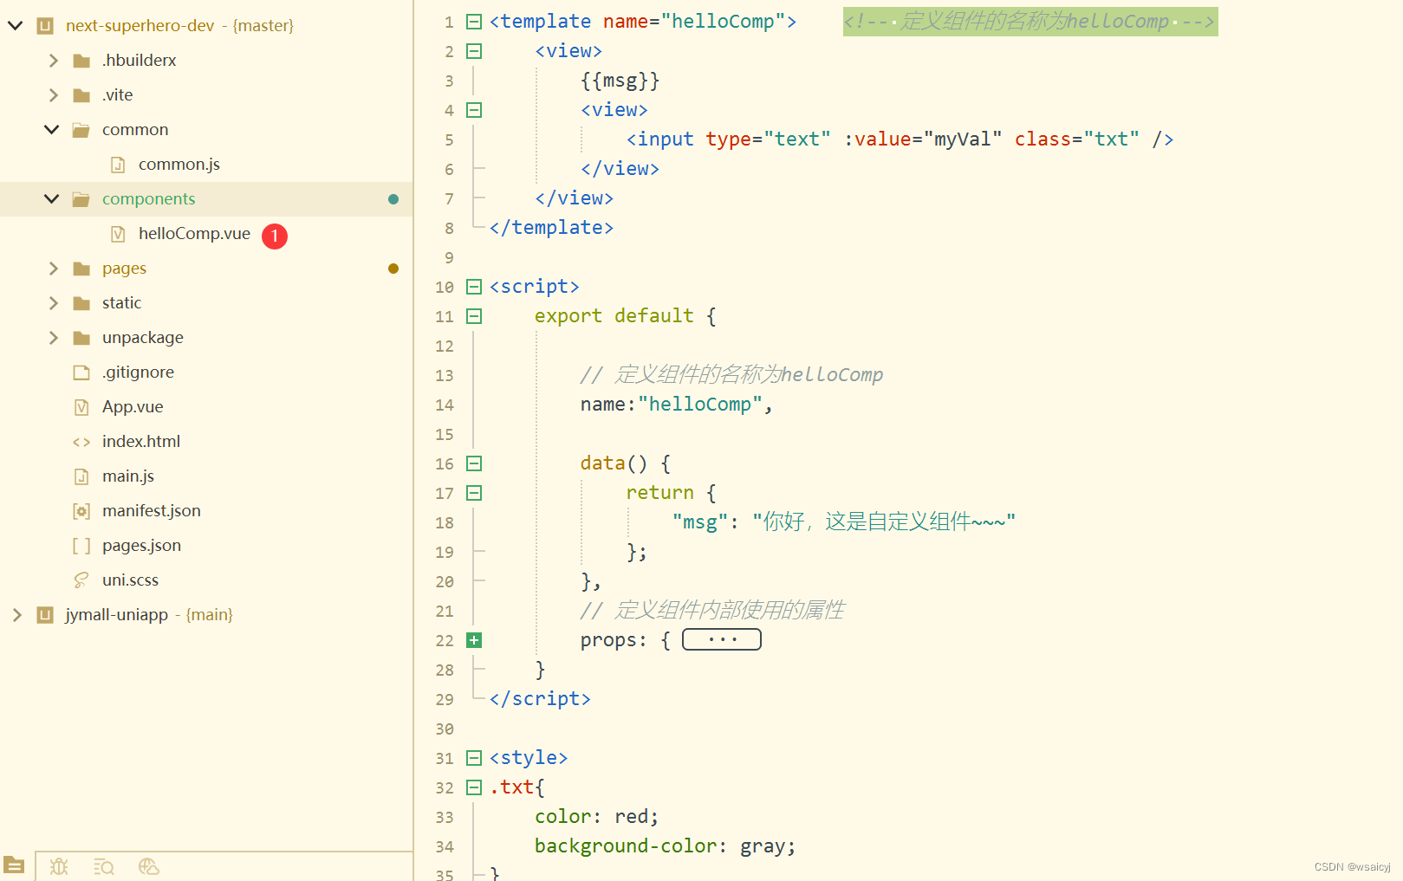Fold the view block at line 2
The width and height of the screenshot is (1403, 881).
click(474, 51)
